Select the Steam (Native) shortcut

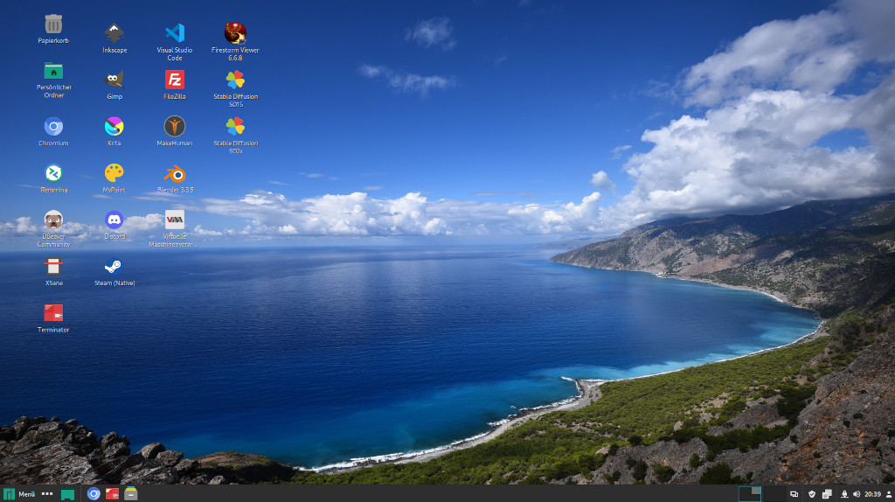114,268
